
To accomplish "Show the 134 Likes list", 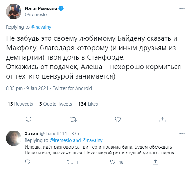I will point(88,104).
